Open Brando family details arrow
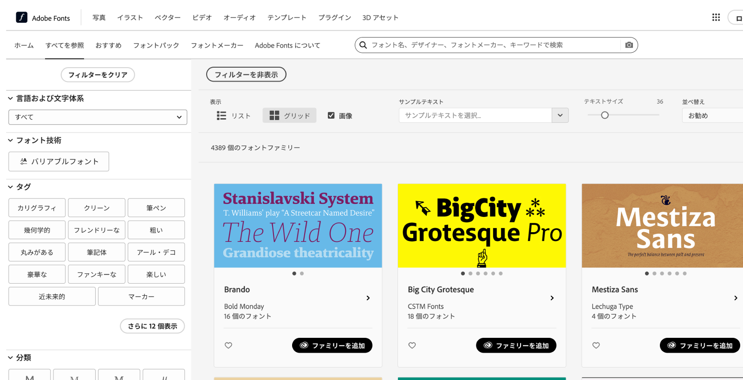 click(368, 298)
